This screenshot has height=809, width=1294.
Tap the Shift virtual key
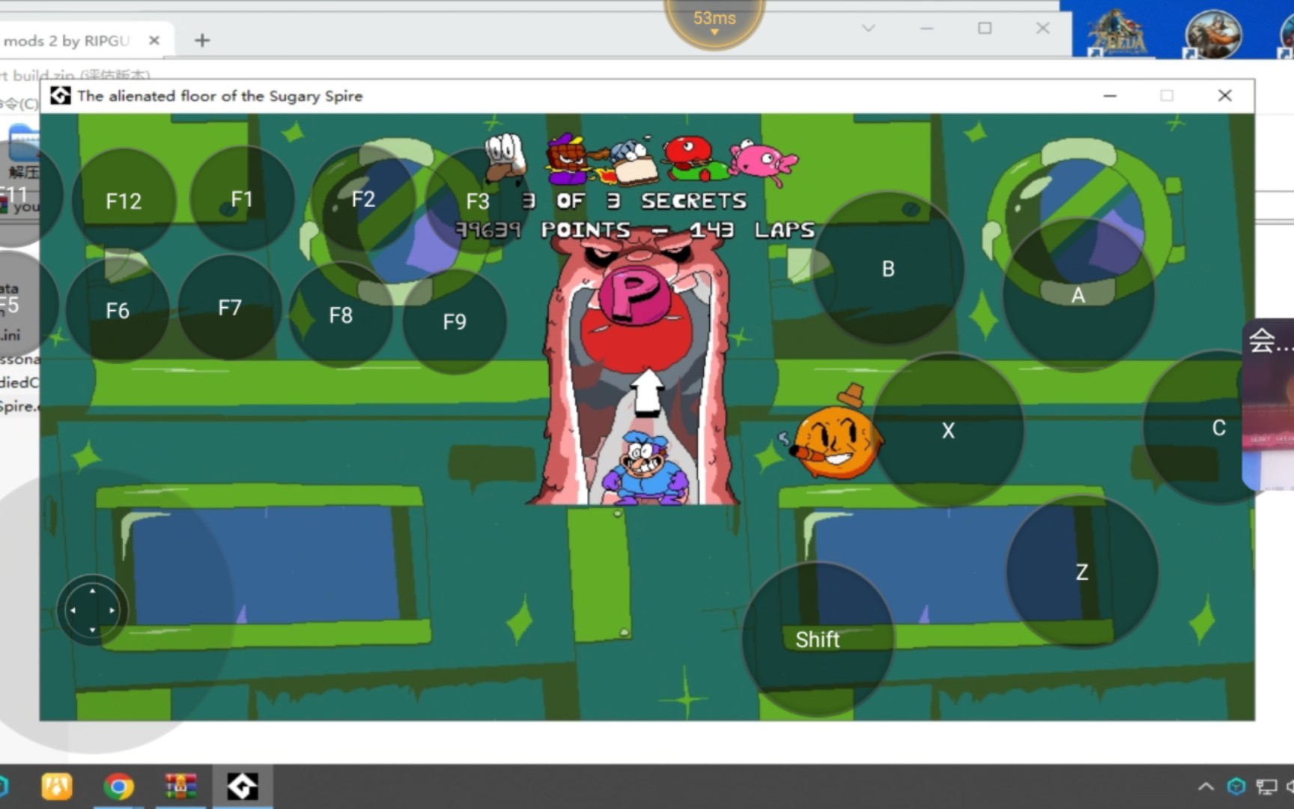coord(818,640)
